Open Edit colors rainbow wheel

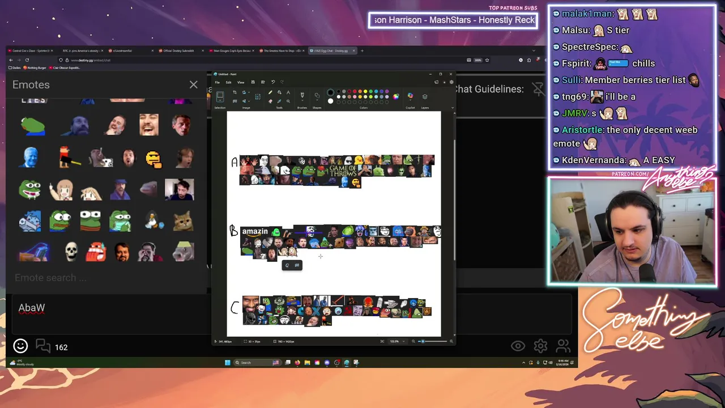[396, 96]
